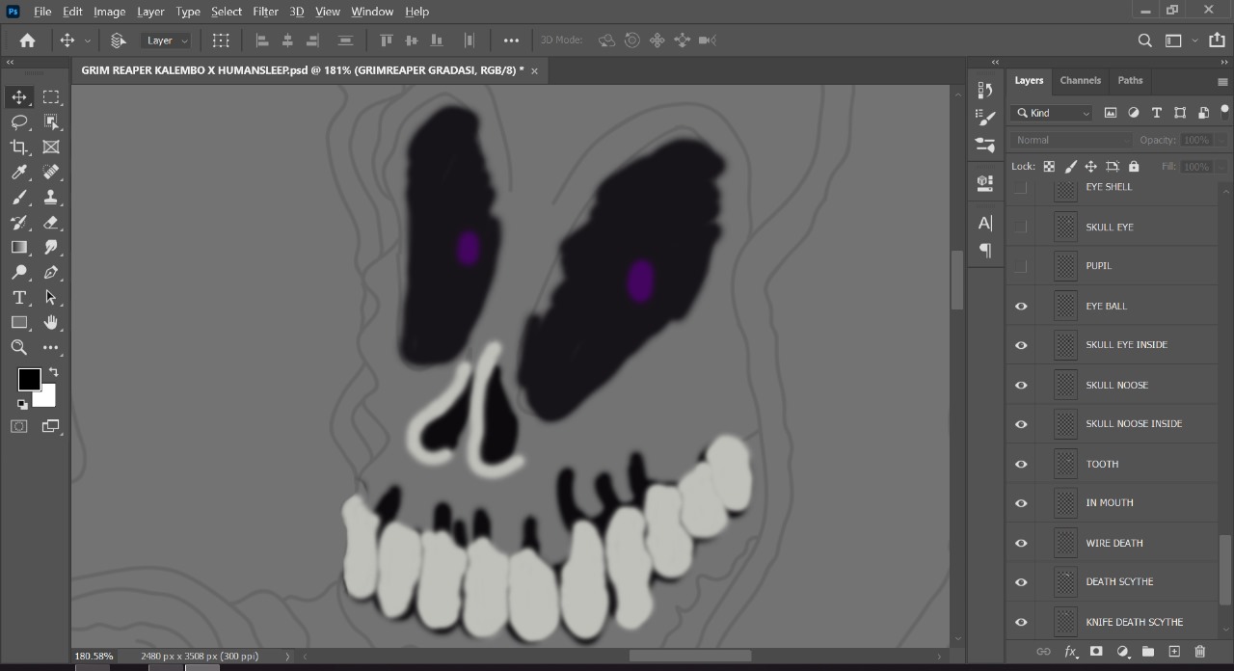Add layer style fx icon
Screen dimensions: 1234x671
click(x=1069, y=653)
